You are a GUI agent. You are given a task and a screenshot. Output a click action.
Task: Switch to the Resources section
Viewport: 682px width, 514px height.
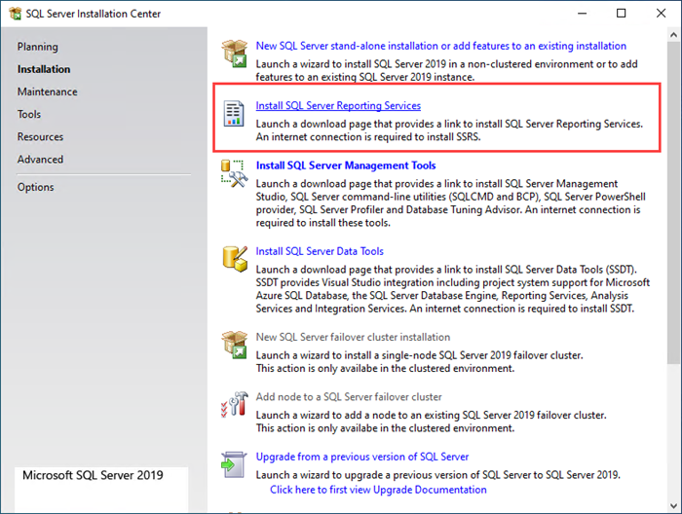tap(41, 137)
